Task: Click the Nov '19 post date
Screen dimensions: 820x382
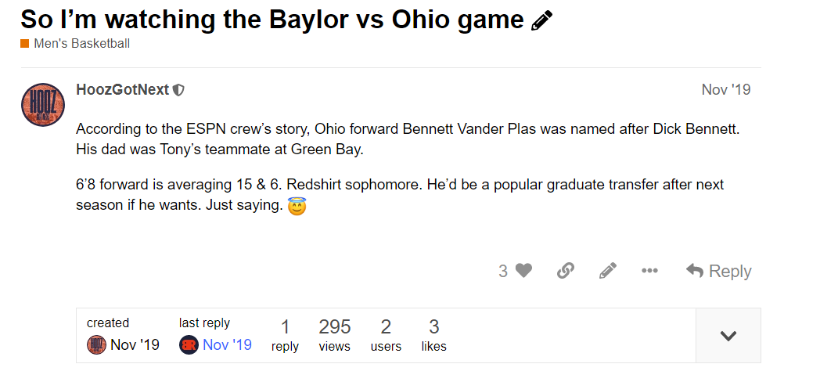Action: 726,90
